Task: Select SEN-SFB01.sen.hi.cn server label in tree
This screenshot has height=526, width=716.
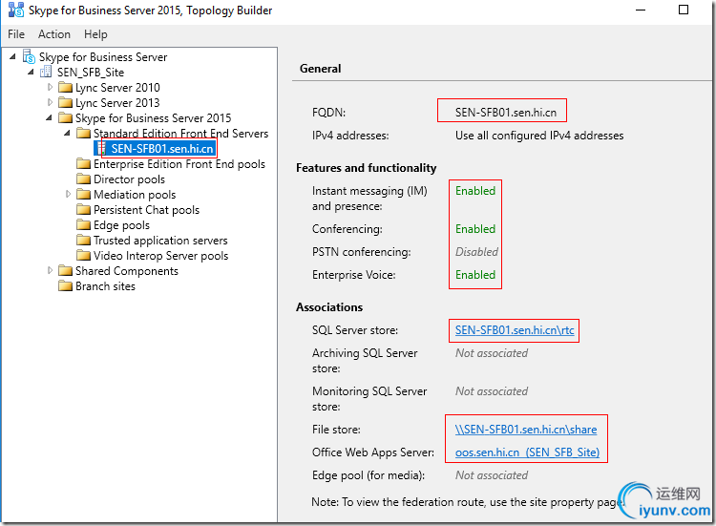Action: (162, 148)
